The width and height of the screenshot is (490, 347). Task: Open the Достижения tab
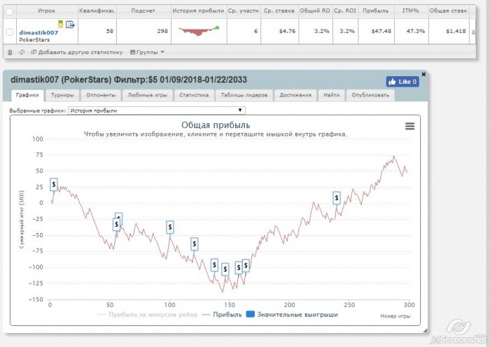point(295,95)
